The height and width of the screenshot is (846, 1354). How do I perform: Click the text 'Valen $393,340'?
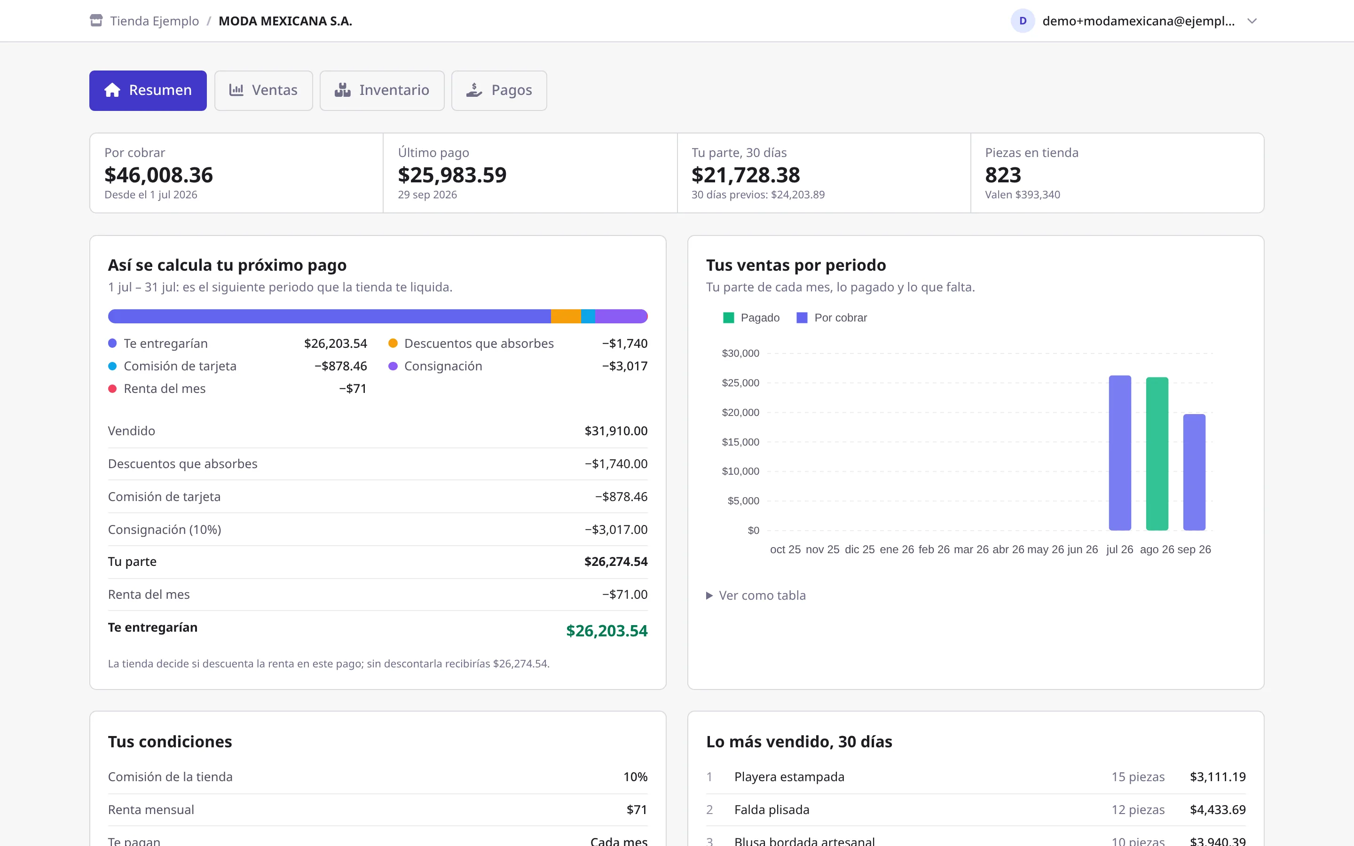pos(1023,195)
